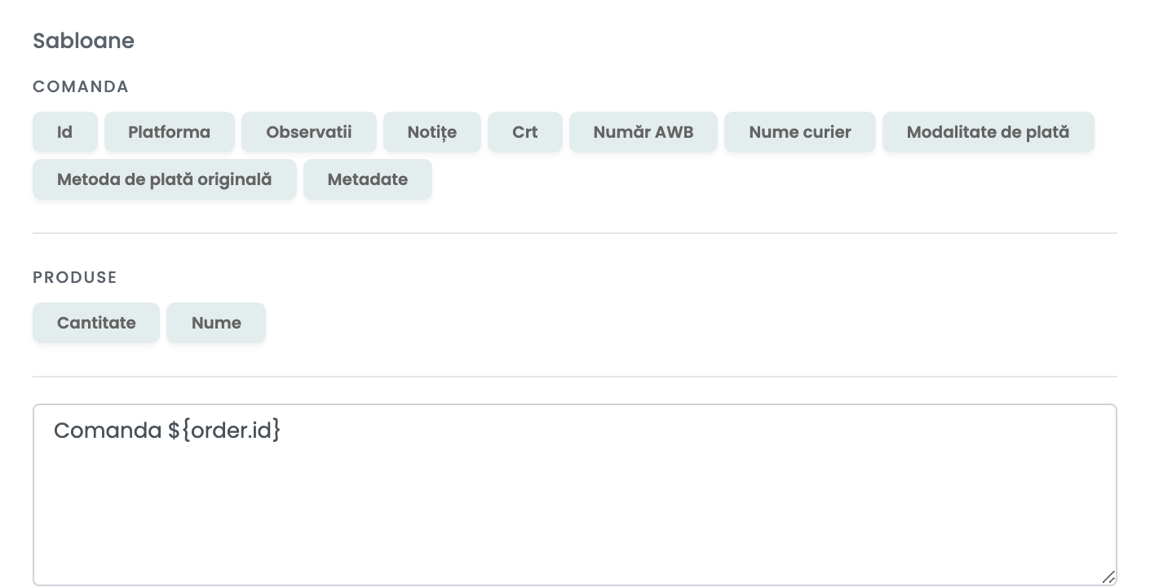
Task: Add the Platforma placeholder chip
Action: [x=169, y=132]
